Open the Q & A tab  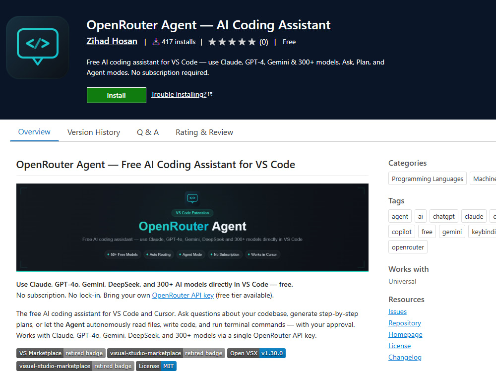click(x=148, y=132)
